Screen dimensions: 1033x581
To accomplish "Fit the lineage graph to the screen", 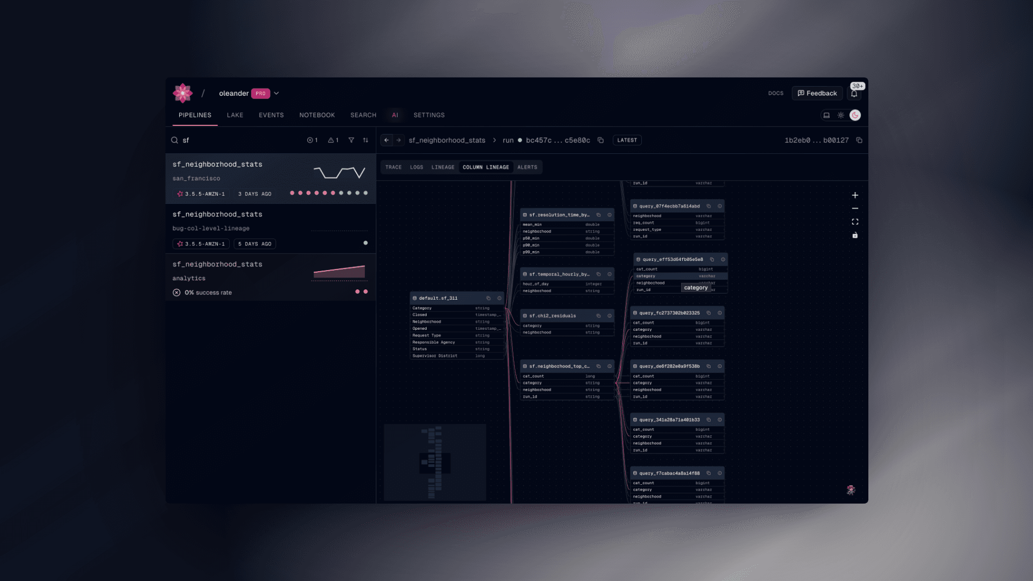I will (855, 221).
